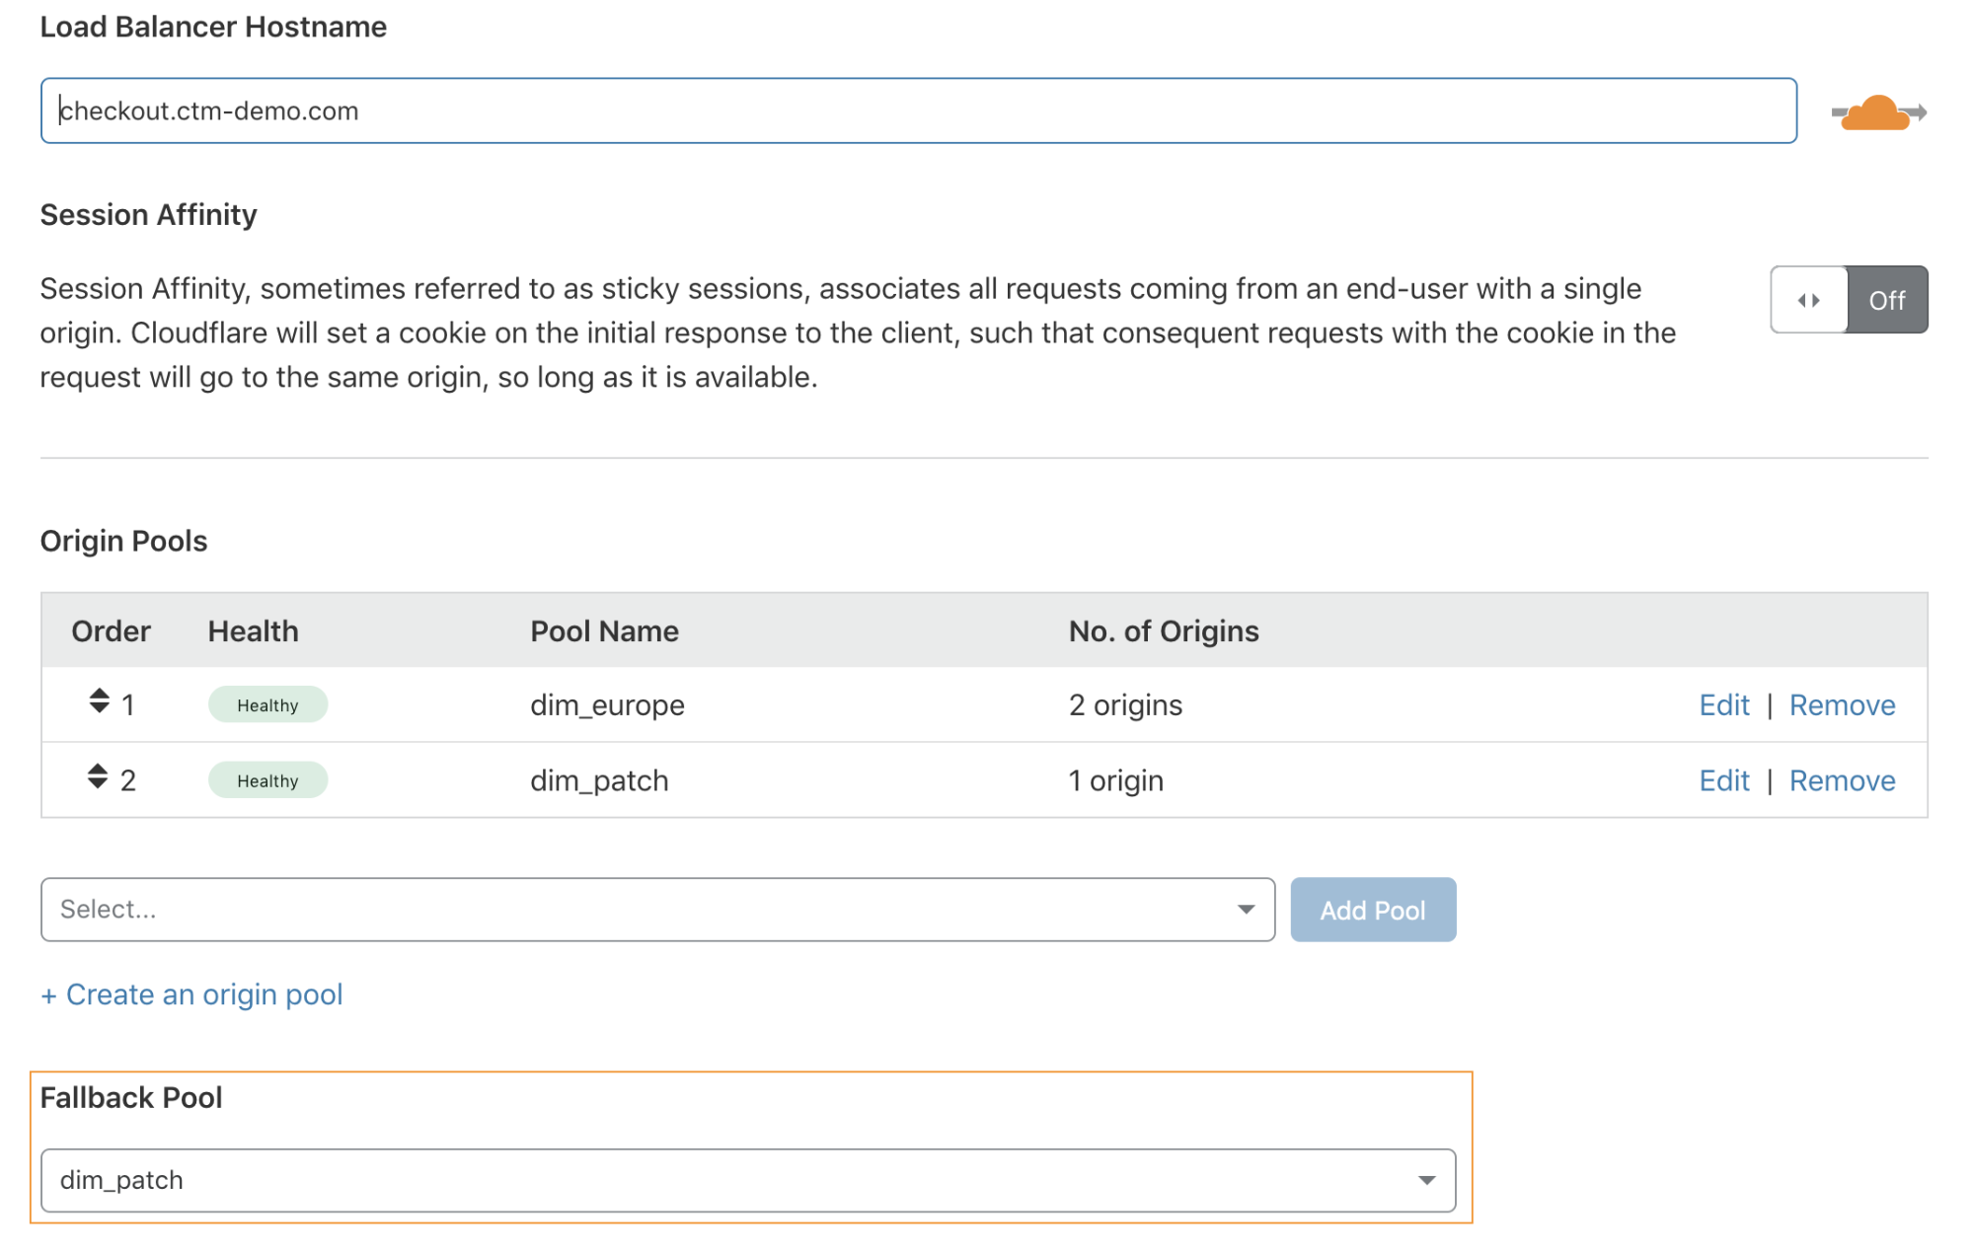
Task: Click the Health column header
Action: (253, 631)
